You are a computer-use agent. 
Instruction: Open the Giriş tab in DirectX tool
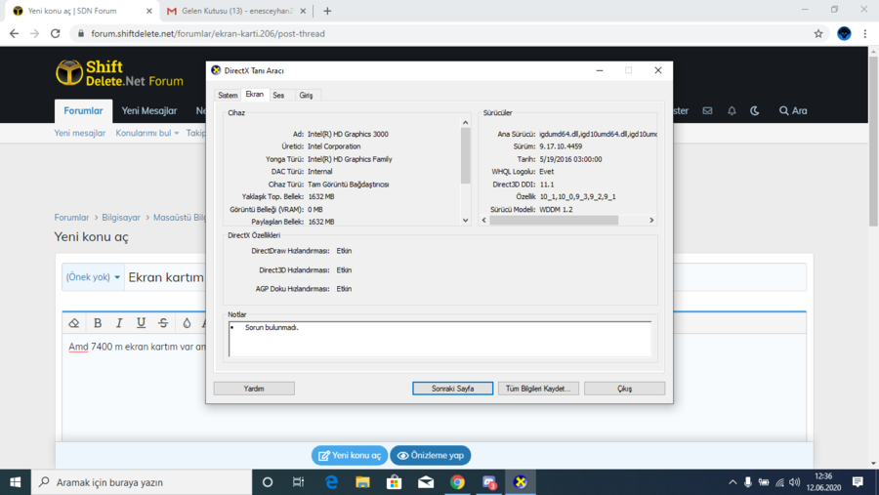click(306, 96)
